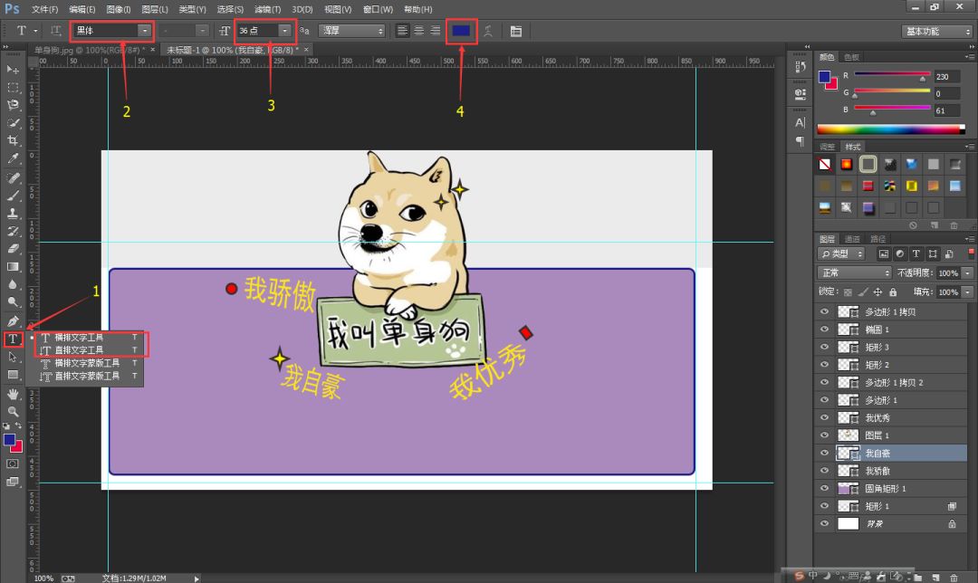Switch to the 色板 panel tab

coord(851,57)
